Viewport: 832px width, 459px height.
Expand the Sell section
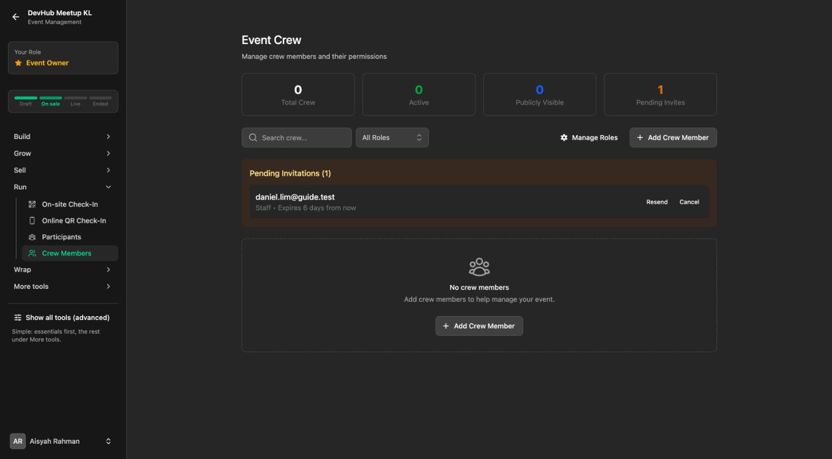tap(63, 170)
